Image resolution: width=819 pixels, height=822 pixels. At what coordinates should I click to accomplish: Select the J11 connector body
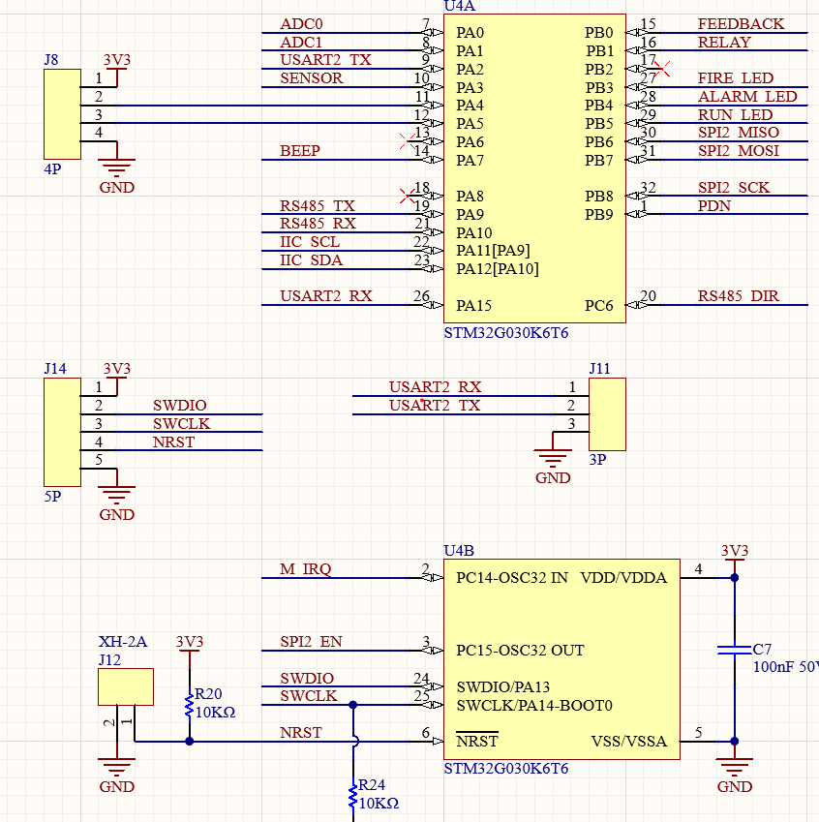607,414
